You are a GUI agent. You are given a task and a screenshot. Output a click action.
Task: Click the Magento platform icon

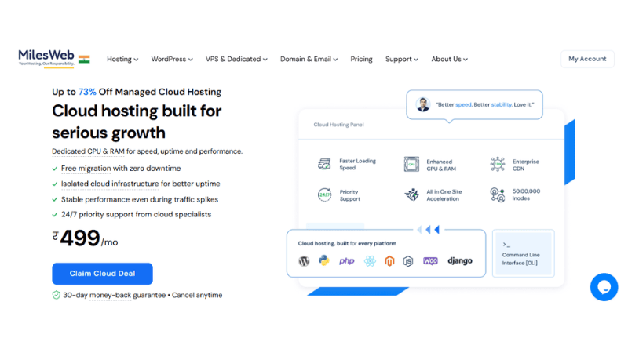(x=389, y=261)
